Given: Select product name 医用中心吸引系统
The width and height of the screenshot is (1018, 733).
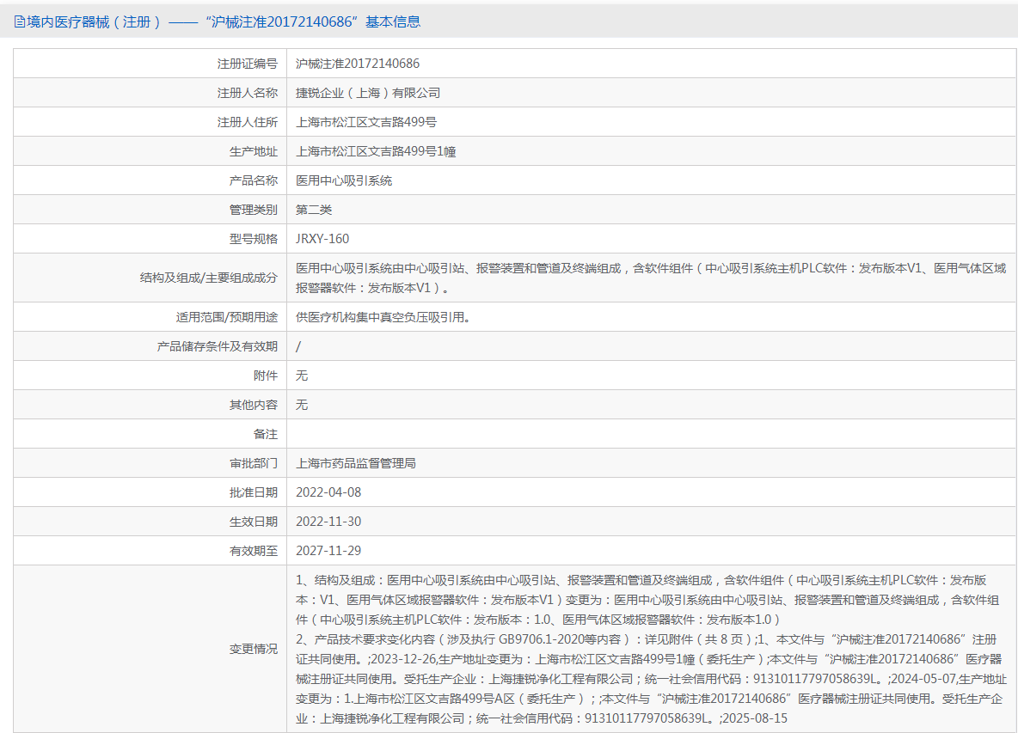Looking at the screenshot, I should pos(344,180).
